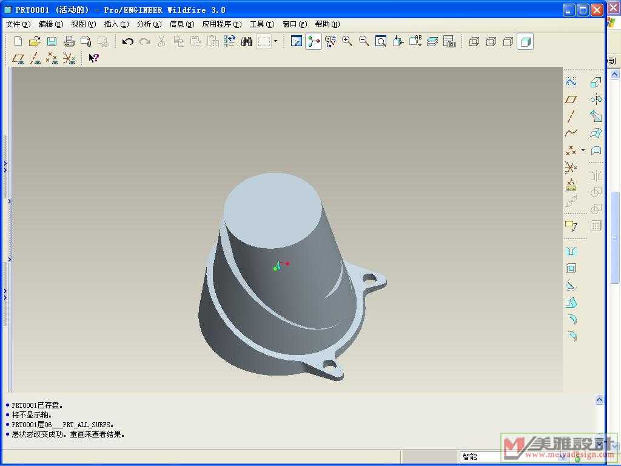Undo the last operation
Screen dimensions: 621x466
[127, 41]
